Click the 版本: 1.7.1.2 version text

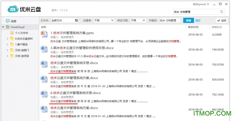(x=59, y=10)
